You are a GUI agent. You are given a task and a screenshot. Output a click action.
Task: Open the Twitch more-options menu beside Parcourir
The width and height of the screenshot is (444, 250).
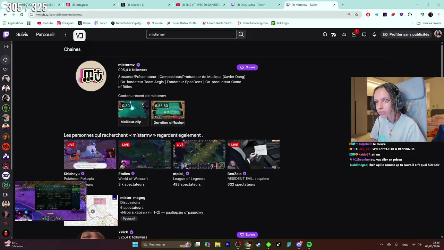click(65, 34)
